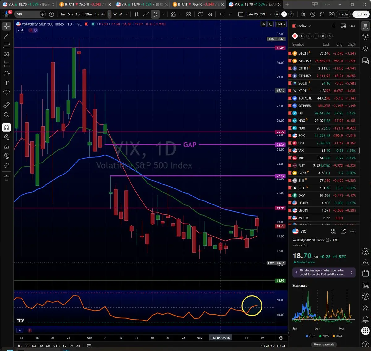Toggle the C filter circle in watchlist
371x351 pixels.
coord(302,36)
